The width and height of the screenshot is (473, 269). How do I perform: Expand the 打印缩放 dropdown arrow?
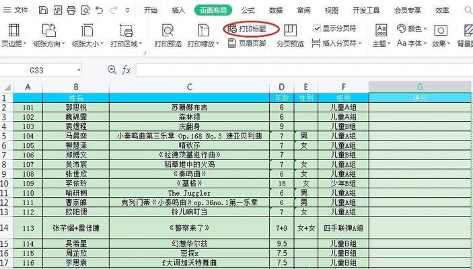coord(217,44)
